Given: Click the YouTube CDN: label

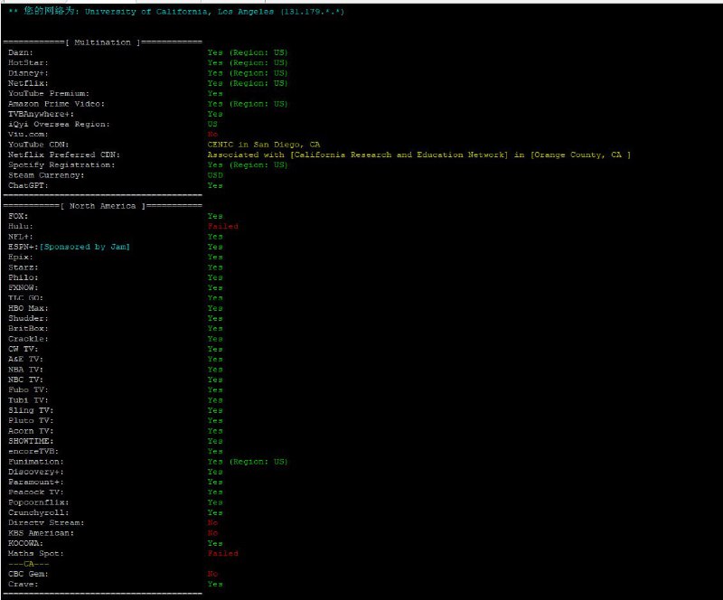Looking at the screenshot, I should (38, 145).
